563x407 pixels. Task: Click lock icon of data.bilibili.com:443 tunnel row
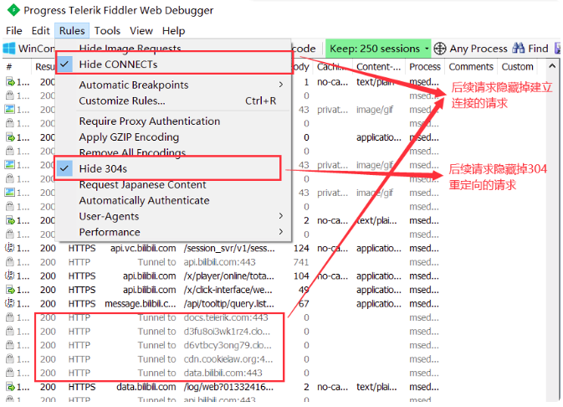(10, 373)
